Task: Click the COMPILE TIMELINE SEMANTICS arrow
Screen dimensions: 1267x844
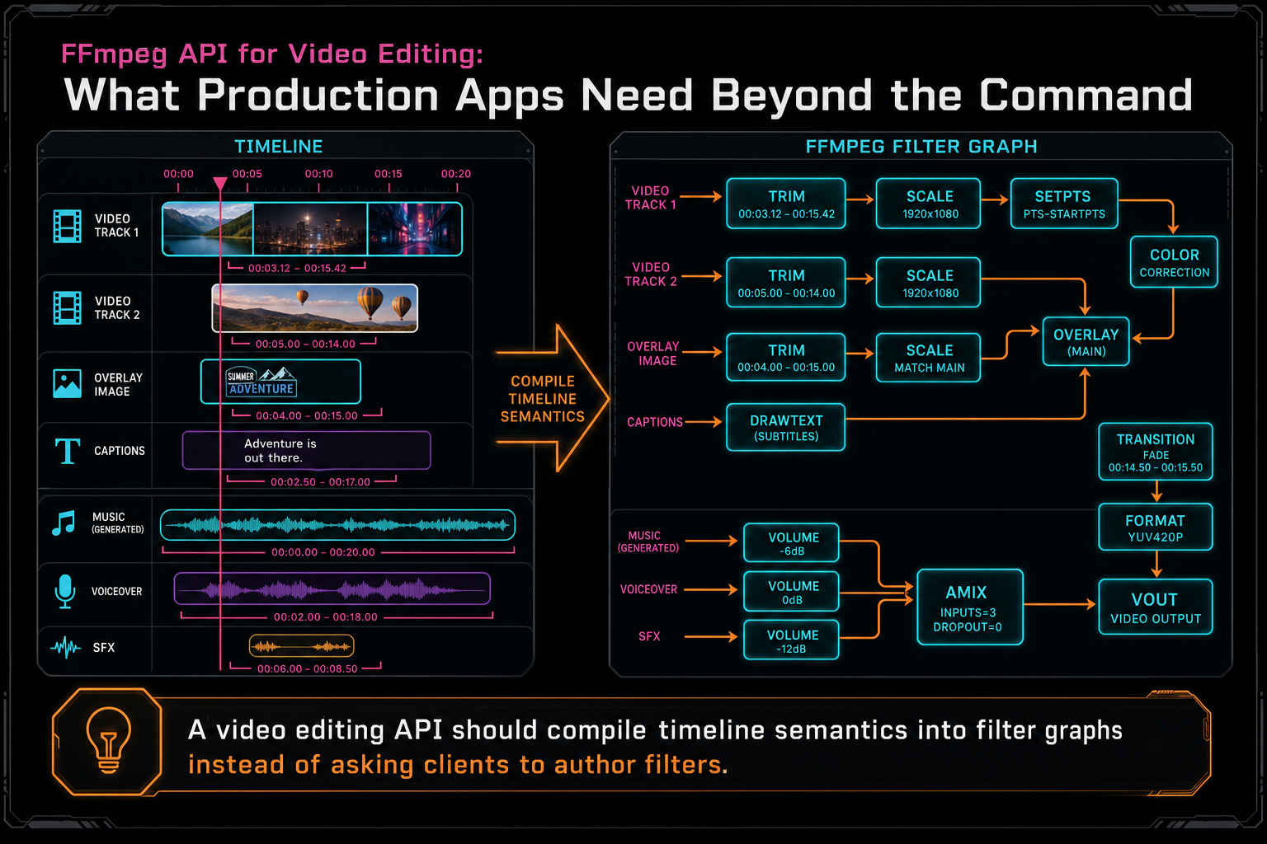Action: [552, 399]
